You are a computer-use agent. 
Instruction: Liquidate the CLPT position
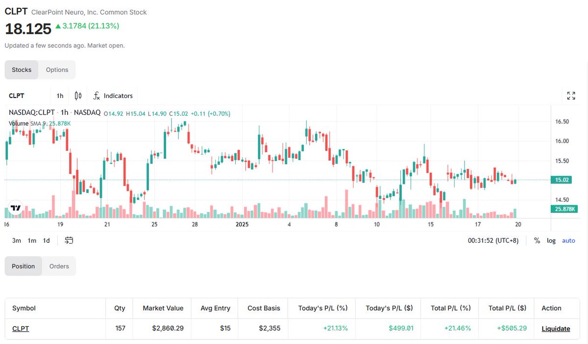click(556, 328)
